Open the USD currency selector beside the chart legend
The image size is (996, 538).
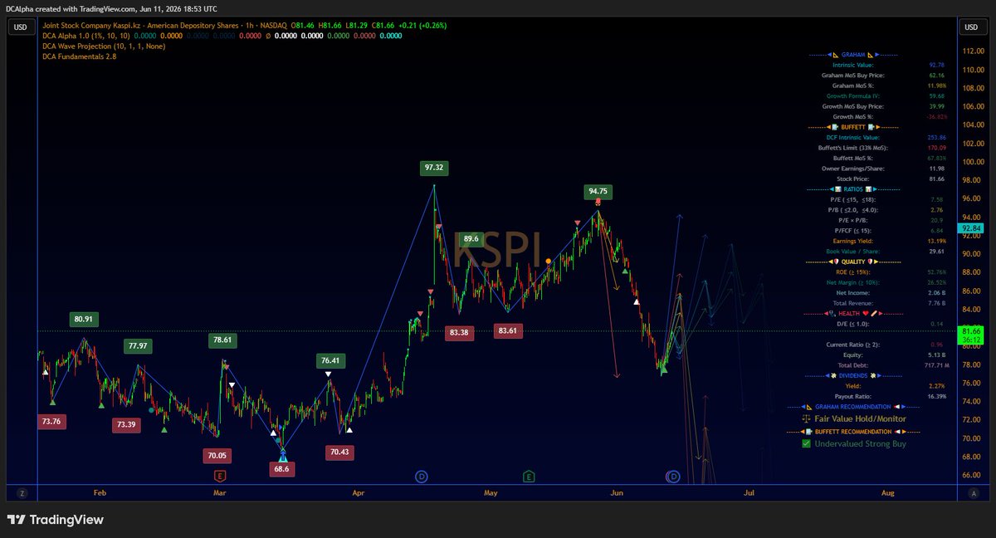pyautogui.click(x=21, y=27)
